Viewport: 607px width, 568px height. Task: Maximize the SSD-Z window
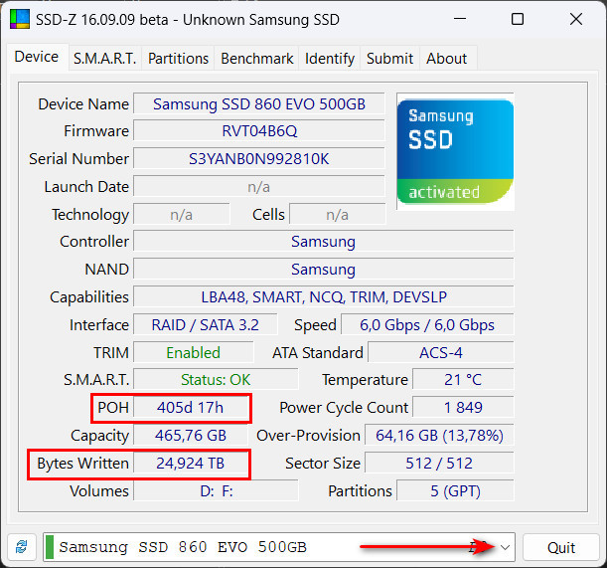coord(518,19)
